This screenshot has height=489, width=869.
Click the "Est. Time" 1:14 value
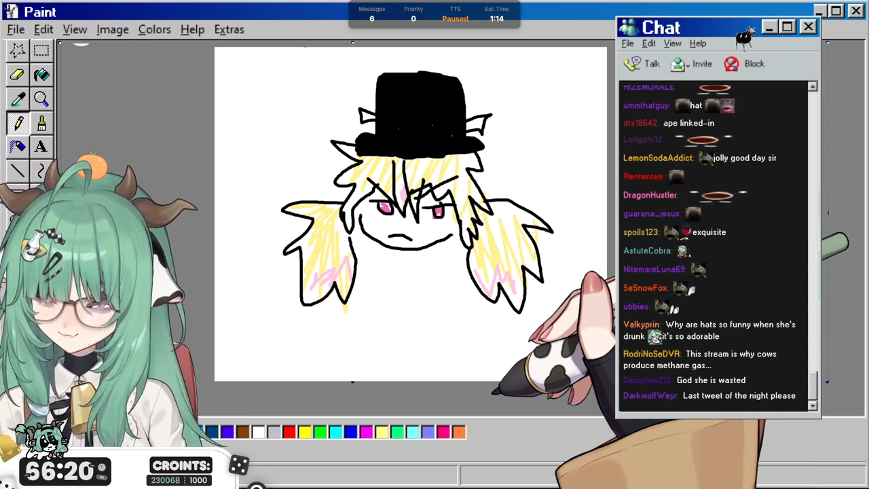497,19
